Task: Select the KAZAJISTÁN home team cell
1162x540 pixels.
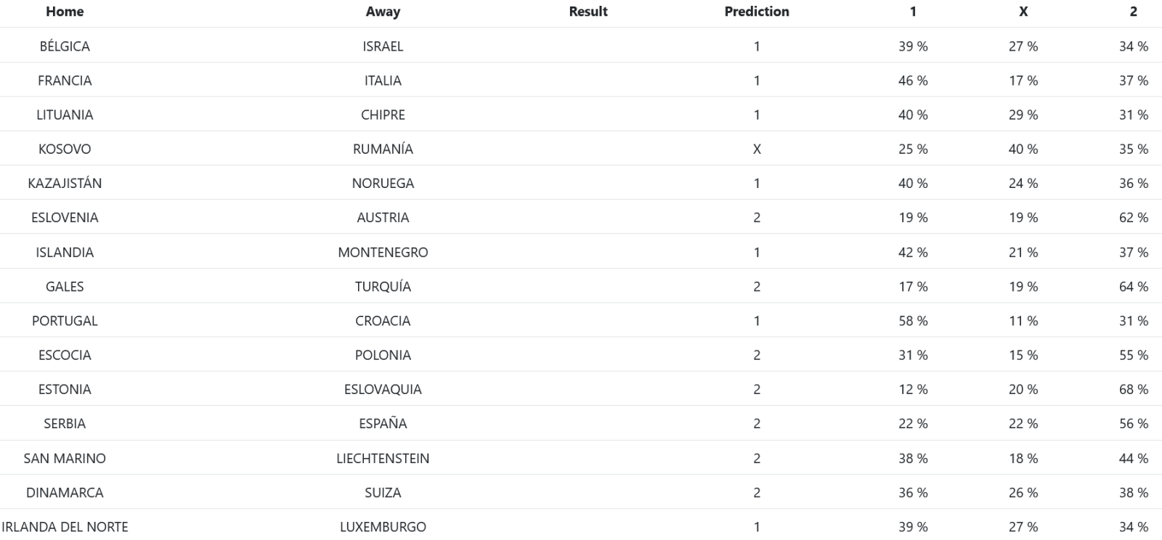Action: pos(65,184)
